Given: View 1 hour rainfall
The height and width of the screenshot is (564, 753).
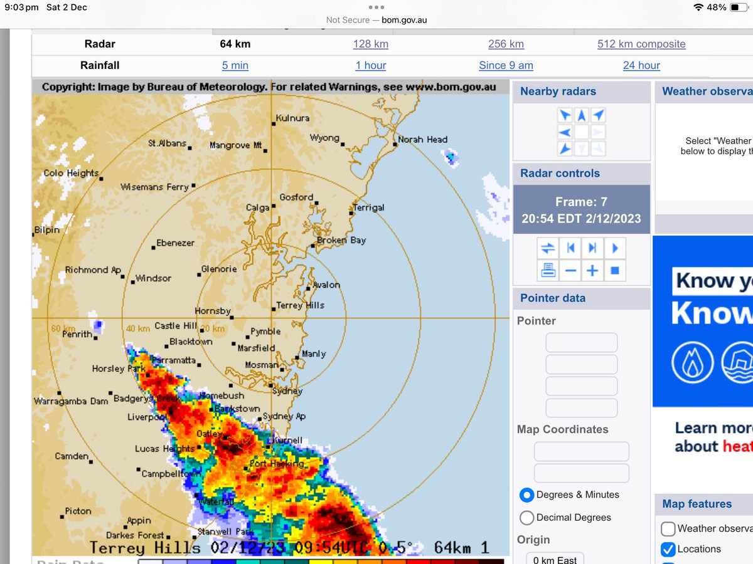Looking at the screenshot, I should (x=371, y=65).
